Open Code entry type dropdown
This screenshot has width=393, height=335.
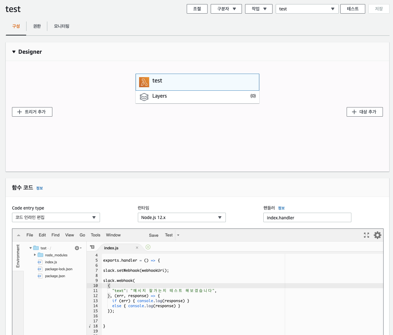coord(56,217)
